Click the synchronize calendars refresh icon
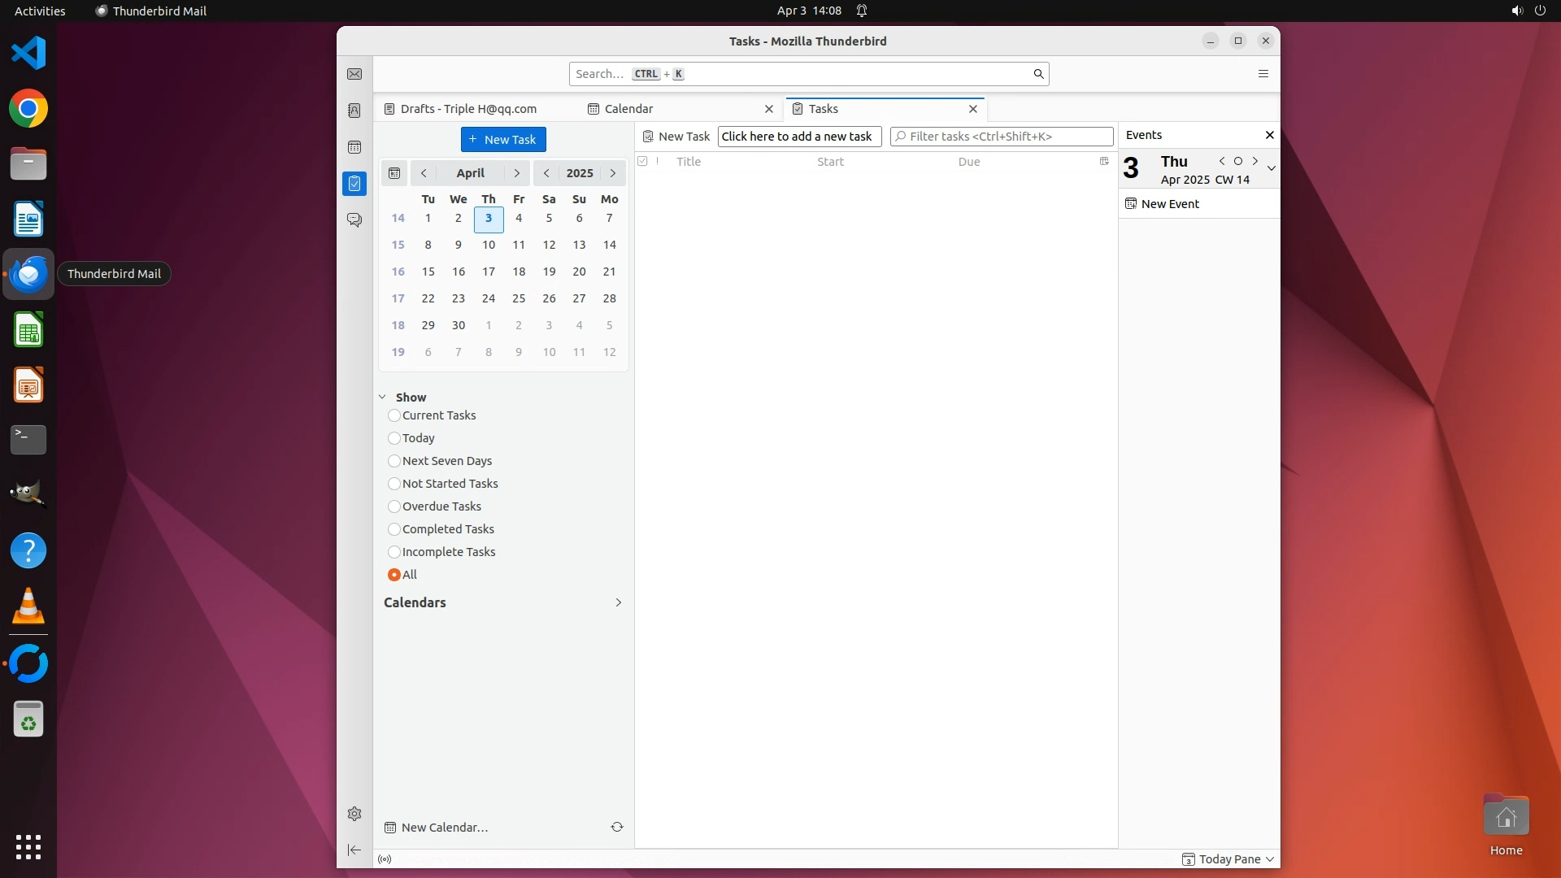 click(617, 827)
